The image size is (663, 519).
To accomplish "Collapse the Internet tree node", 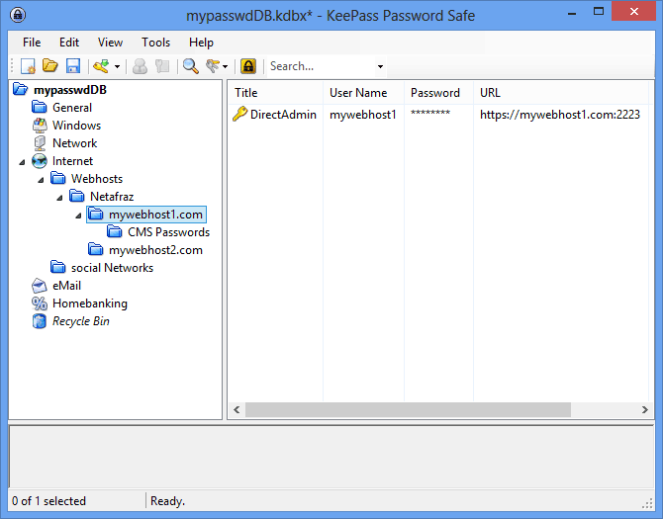I will coord(22,162).
